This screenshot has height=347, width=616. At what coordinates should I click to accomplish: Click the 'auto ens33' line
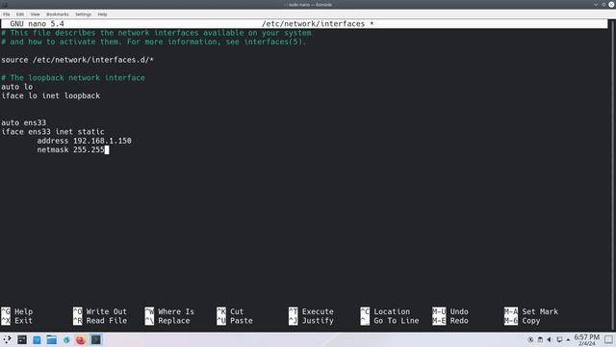[23, 122]
